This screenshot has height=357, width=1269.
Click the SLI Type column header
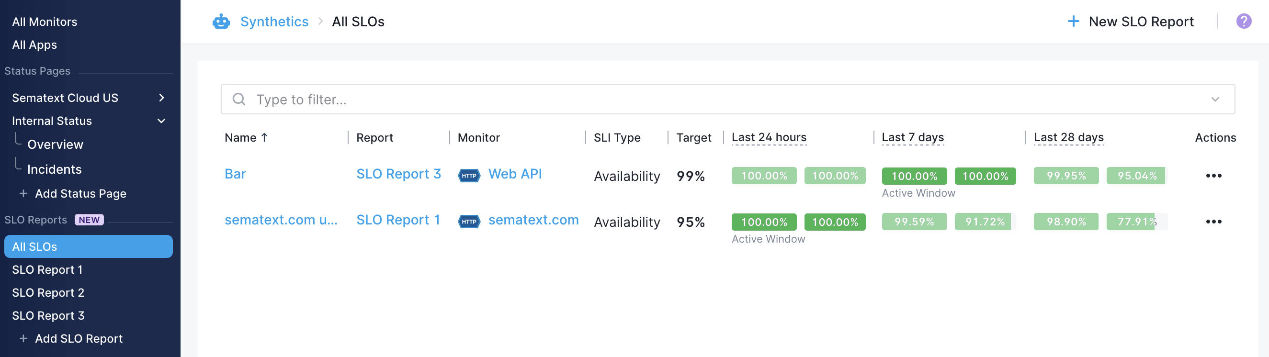point(617,137)
